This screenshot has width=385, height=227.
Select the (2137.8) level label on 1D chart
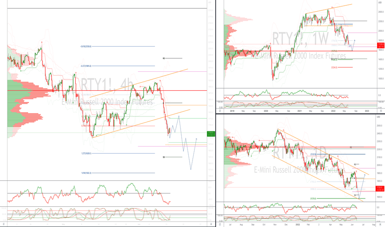click(x=313, y=154)
